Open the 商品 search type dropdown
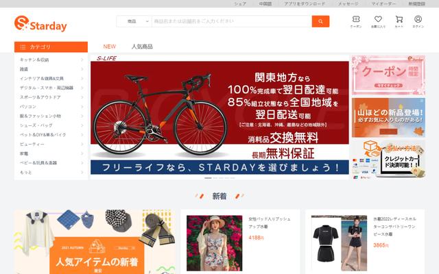439x274 pixels. click(134, 21)
